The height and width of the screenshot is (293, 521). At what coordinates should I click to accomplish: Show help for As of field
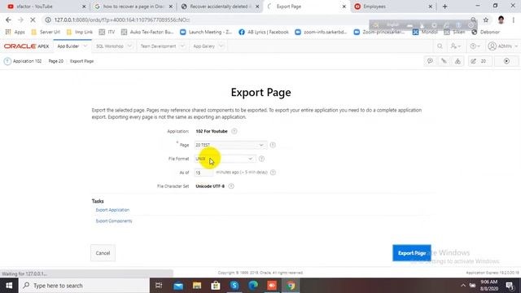pyautogui.click(x=274, y=173)
